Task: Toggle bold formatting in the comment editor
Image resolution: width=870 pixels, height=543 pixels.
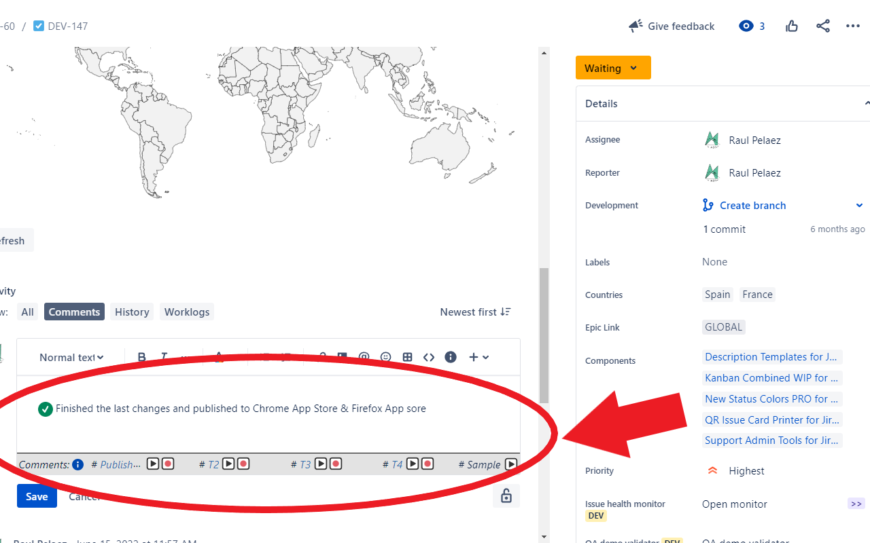Action: tap(142, 357)
